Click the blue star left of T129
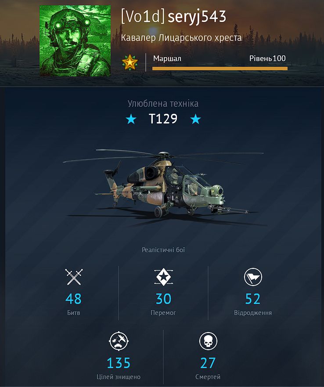Image resolution: width=324 pixels, height=387 pixels. coord(131,119)
